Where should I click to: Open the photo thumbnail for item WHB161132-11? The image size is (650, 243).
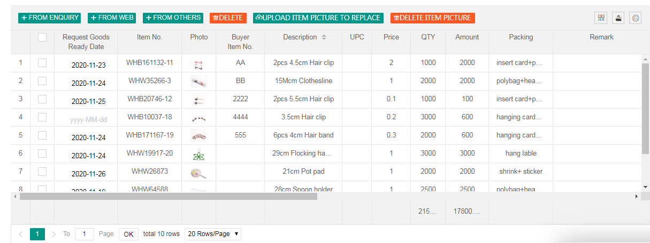[x=198, y=64]
